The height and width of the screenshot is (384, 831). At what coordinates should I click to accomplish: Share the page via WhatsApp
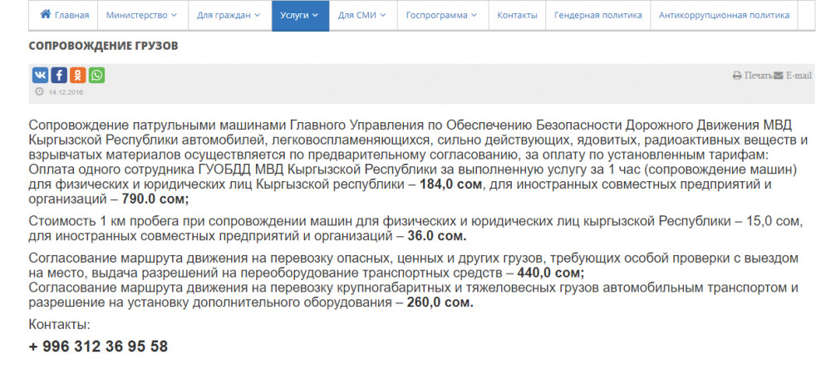[97, 76]
